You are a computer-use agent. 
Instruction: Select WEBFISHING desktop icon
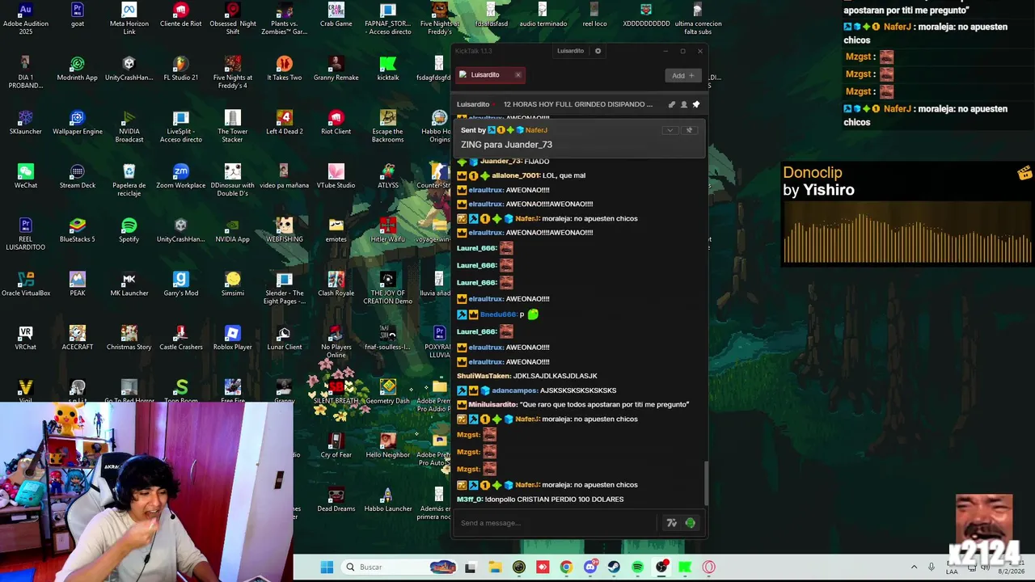284,230
